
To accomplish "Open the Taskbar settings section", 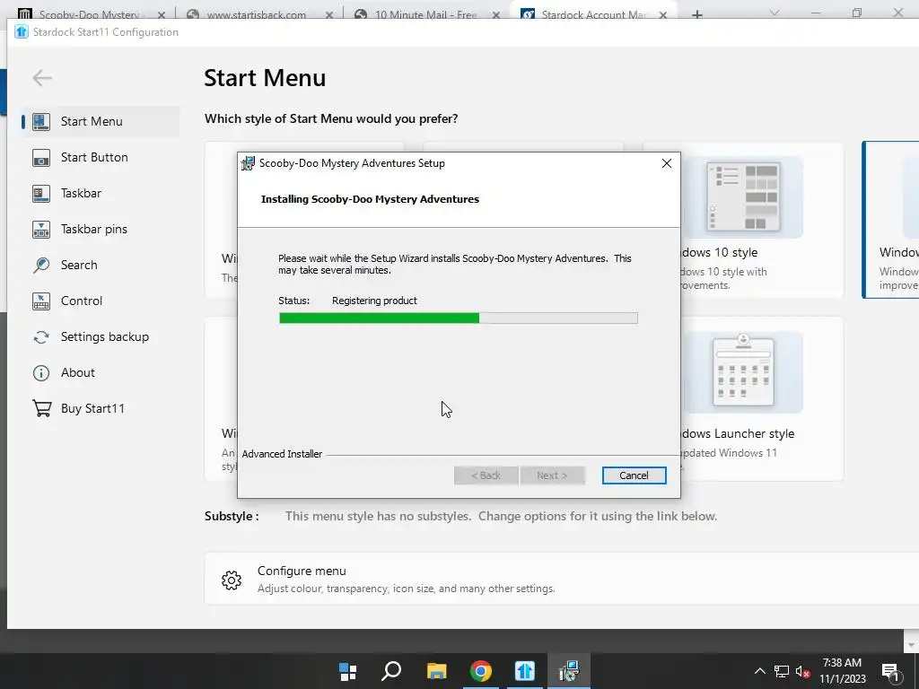I will tap(81, 193).
